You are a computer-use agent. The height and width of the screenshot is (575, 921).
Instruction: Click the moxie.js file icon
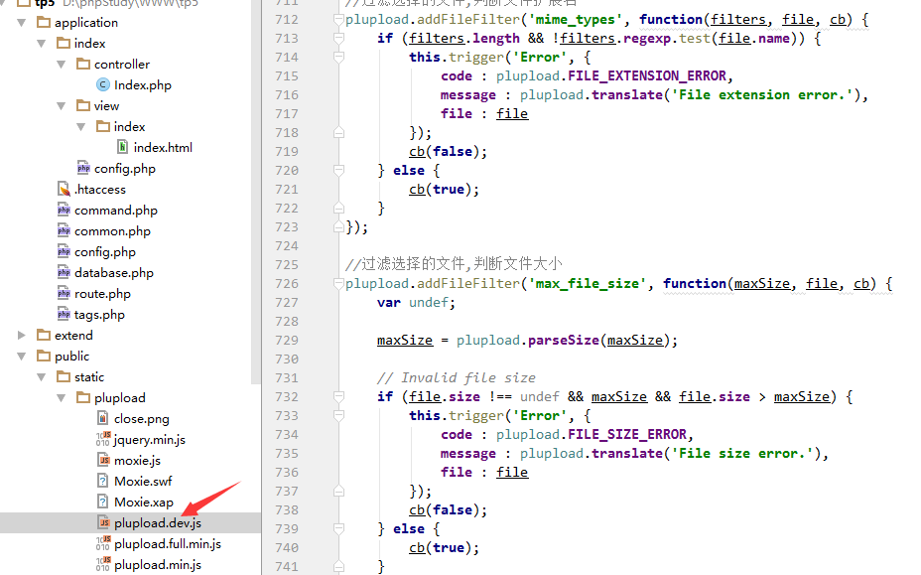point(103,460)
